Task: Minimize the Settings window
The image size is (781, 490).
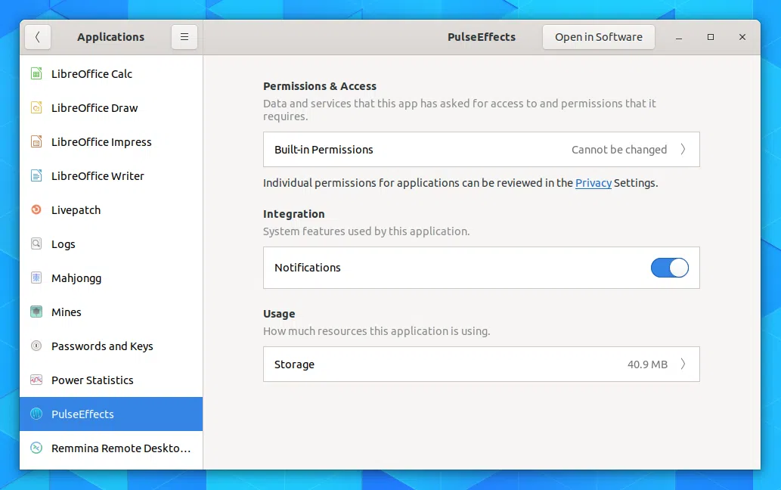Action: (678, 37)
